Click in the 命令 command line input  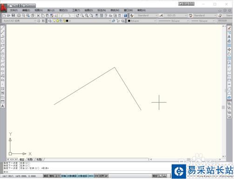(87, 172)
